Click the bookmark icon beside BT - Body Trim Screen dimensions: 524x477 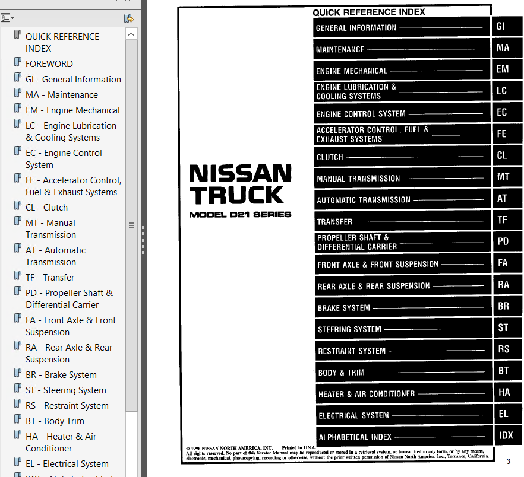[18, 419]
